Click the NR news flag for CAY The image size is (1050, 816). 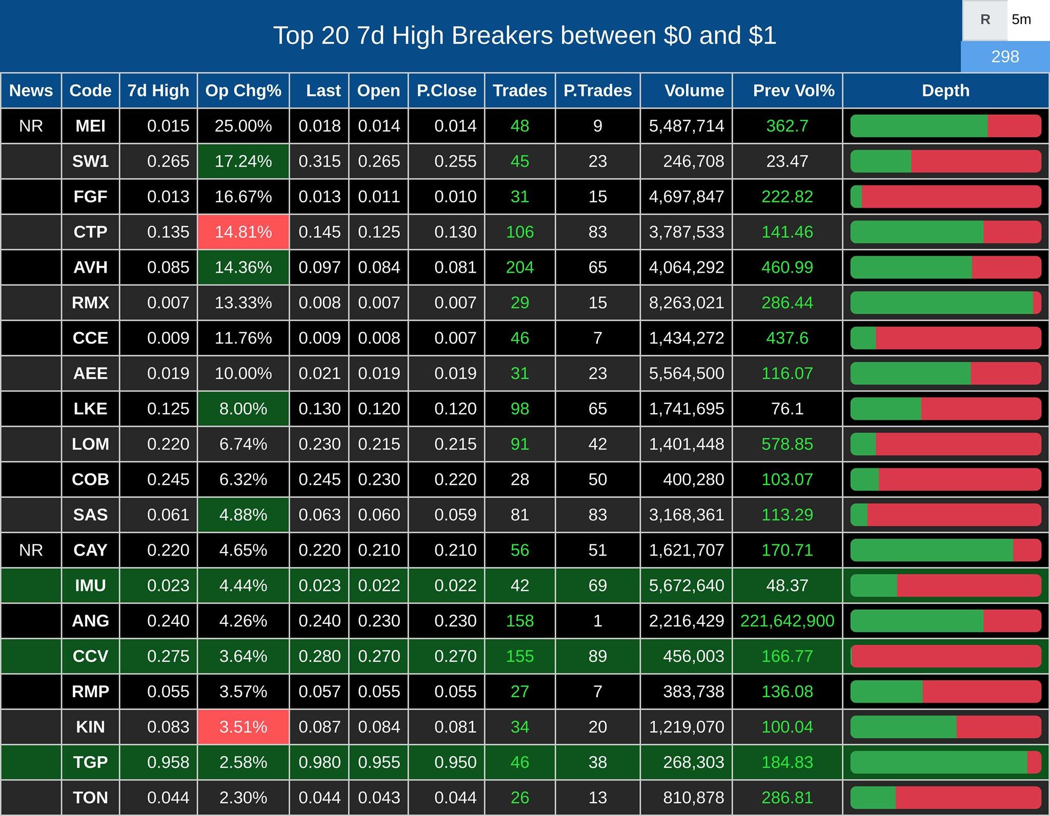(x=31, y=550)
